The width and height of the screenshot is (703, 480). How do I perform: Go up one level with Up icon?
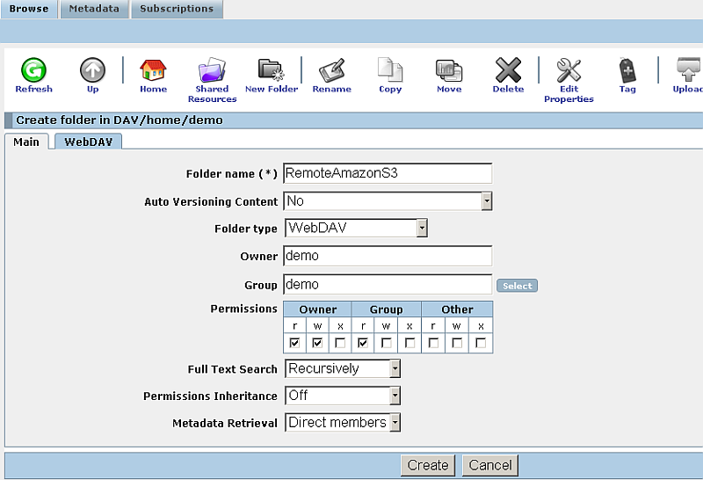tap(92, 70)
